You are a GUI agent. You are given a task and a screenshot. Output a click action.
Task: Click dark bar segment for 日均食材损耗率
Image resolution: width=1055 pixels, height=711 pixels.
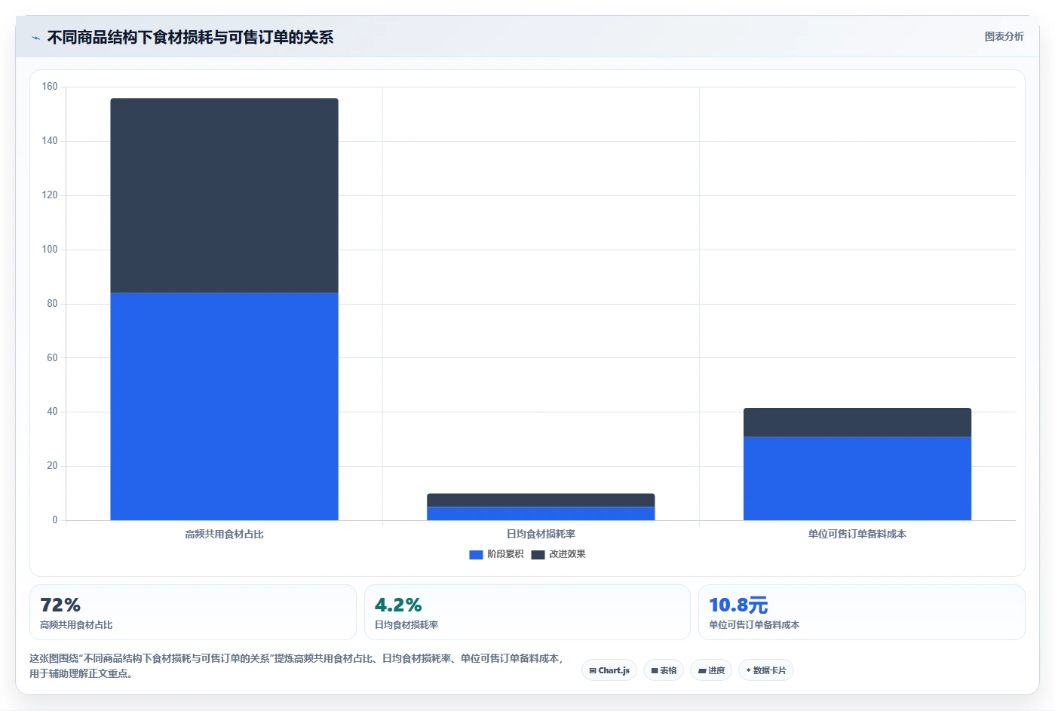[541, 500]
